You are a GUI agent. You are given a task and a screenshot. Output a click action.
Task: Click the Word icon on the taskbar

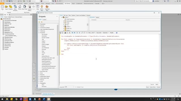[x=44, y=99]
